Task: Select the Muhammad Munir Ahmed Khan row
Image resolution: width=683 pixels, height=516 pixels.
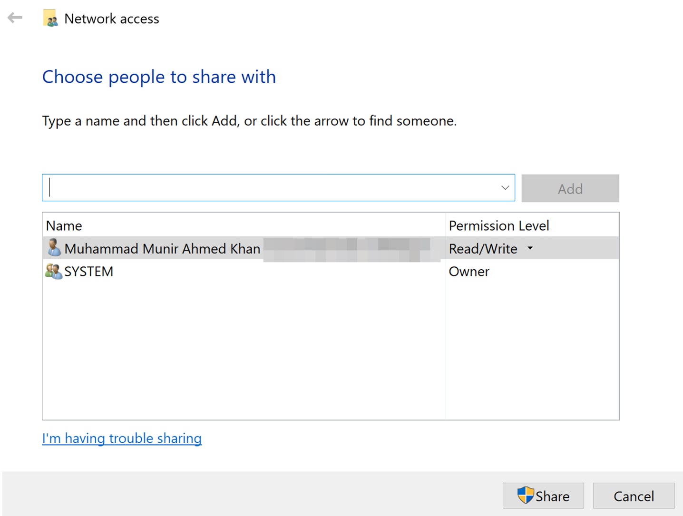Action: click(331, 248)
